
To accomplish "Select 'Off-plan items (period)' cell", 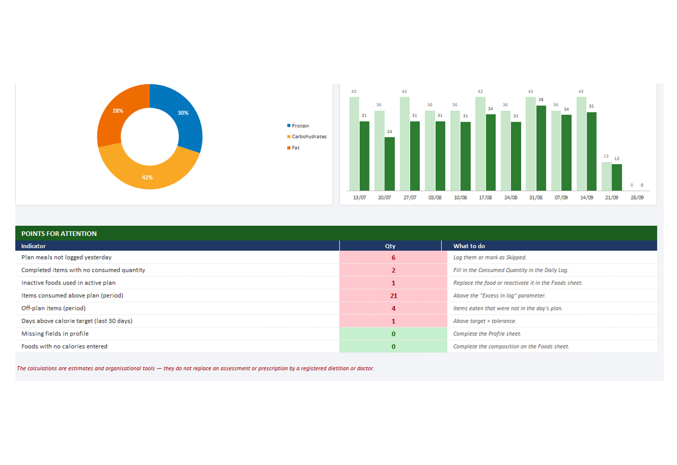I will pyautogui.click(x=177, y=308).
